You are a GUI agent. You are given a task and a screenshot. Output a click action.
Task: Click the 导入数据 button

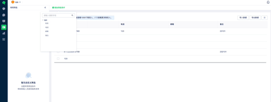point(243,18)
